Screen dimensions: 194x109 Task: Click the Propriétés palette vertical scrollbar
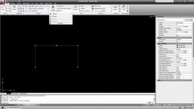click(193, 40)
